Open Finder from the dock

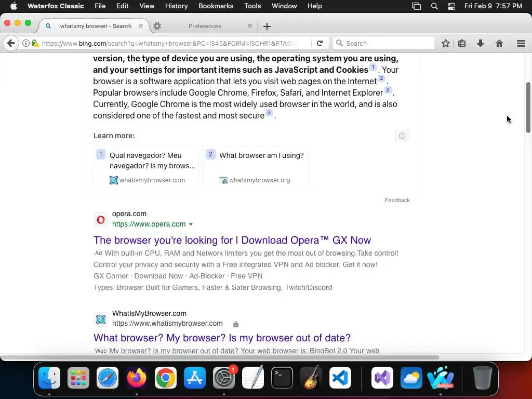(x=49, y=378)
